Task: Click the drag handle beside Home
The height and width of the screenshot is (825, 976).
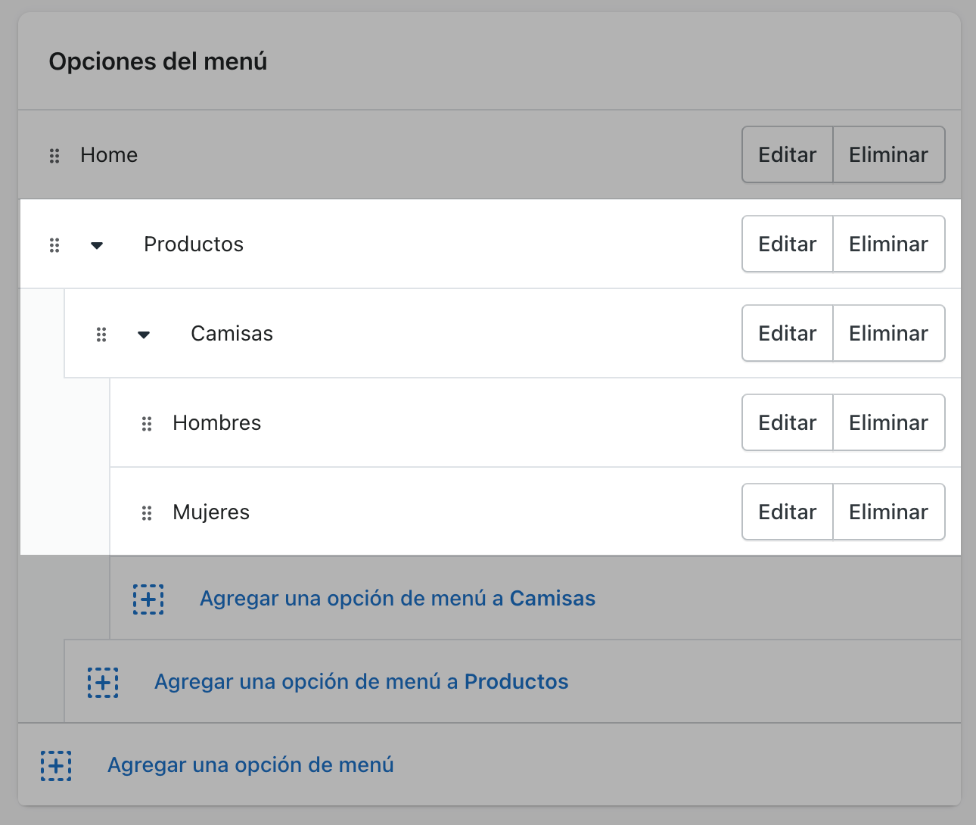Action: [54, 156]
